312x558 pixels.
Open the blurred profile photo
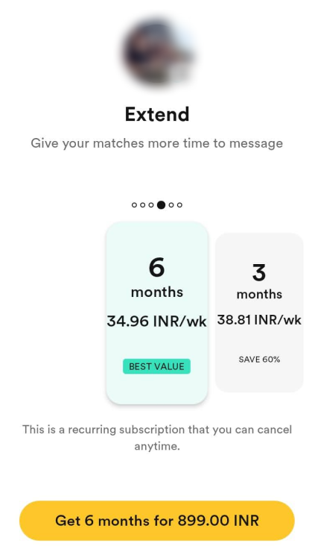click(x=159, y=53)
